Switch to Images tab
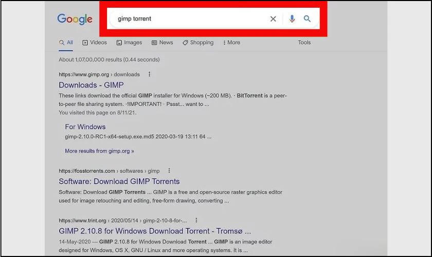The height and width of the screenshot is (257, 432). [x=129, y=43]
